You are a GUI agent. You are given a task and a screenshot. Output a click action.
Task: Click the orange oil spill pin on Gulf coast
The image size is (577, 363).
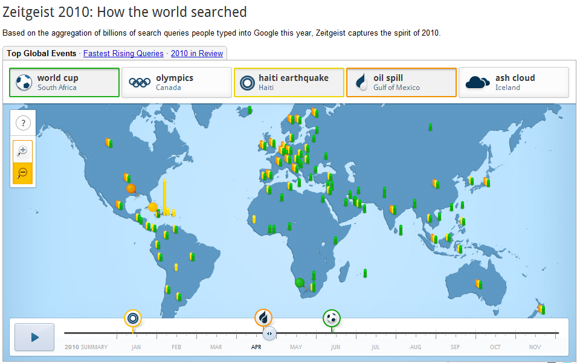(x=131, y=189)
